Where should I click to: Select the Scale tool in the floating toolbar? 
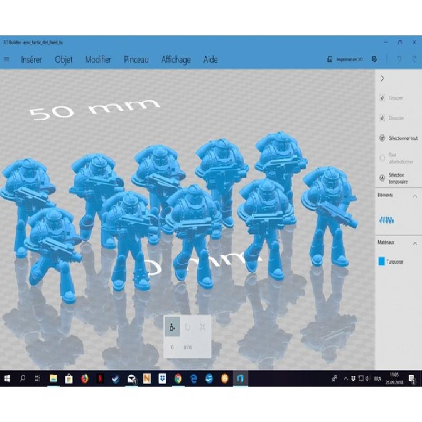point(203,327)
